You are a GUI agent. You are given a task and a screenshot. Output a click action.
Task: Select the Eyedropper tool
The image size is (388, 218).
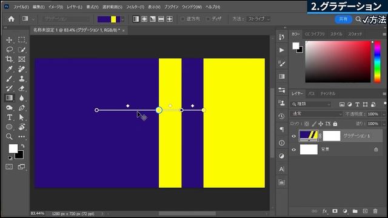(9, 69)
